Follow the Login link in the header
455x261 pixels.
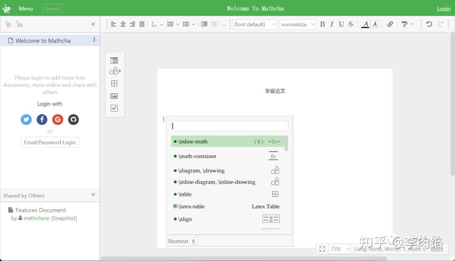(x=444, y=9)
